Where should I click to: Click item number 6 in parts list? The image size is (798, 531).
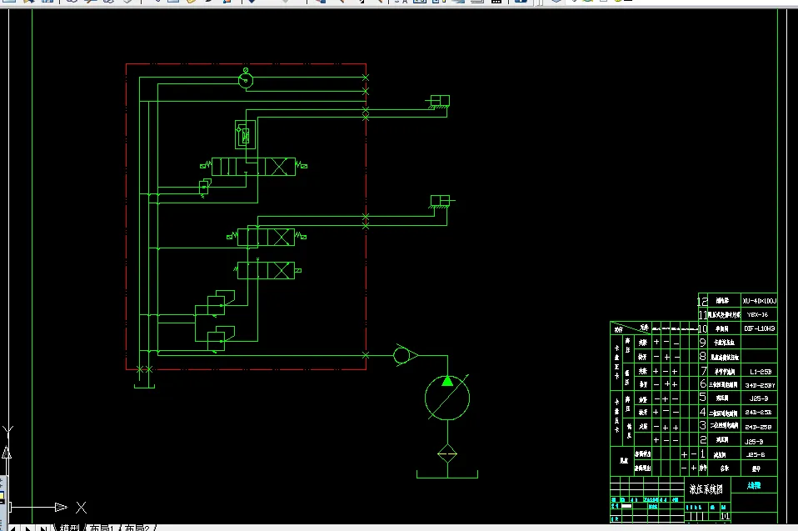coord(703,383)
